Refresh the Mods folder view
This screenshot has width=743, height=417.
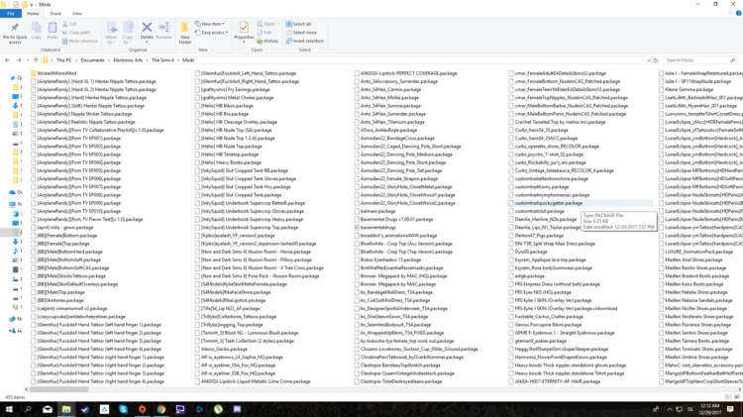click(x=656, y=60)
